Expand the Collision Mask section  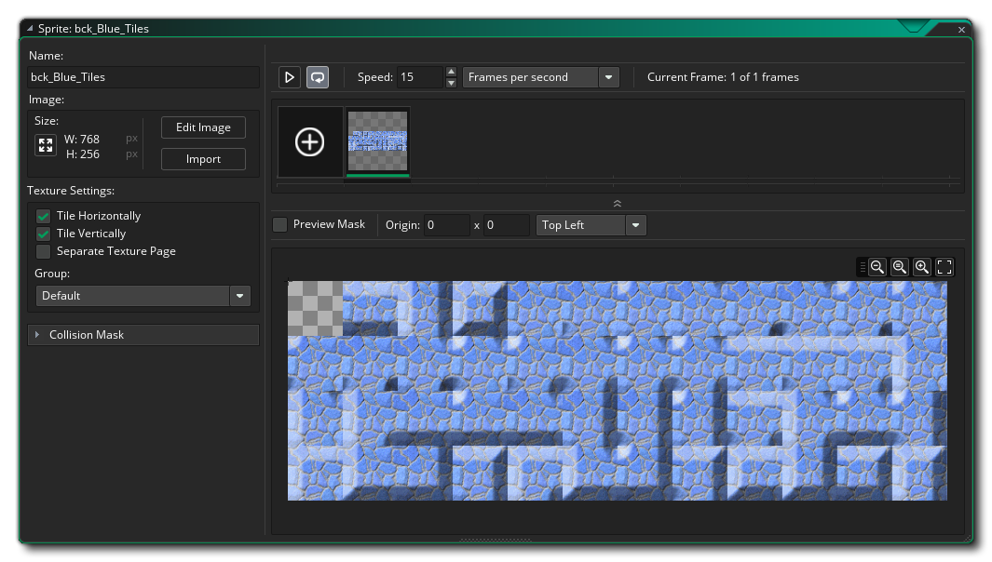coord(37,335)
